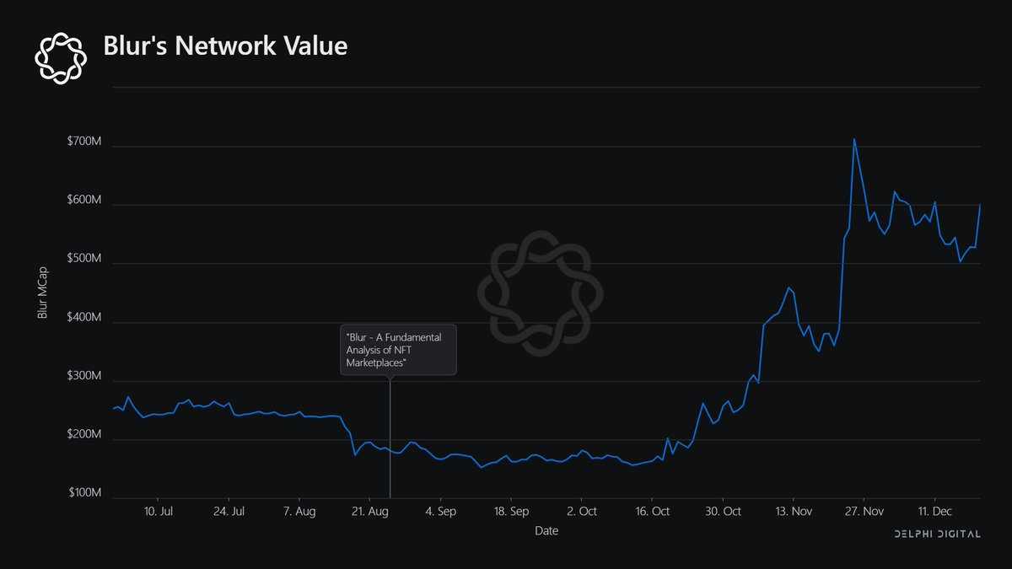The width and height of the screenshot is (1012, 569).
Task: Click the "4. Sep" date label
Action: [440, 512]
